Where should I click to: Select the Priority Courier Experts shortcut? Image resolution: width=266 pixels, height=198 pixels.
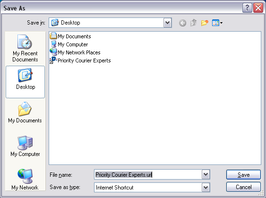(x=80, y=60)
